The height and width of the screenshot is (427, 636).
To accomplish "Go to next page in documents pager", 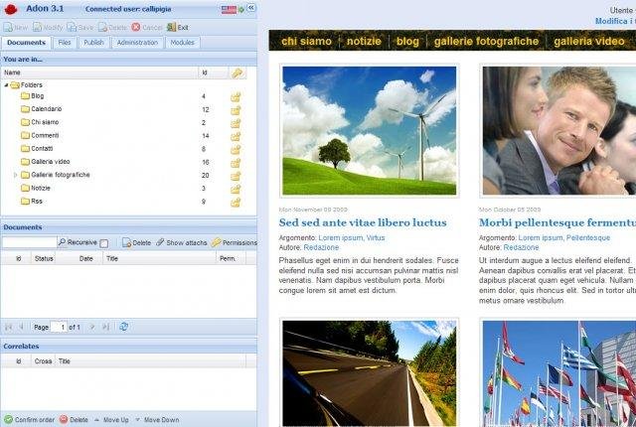I will (x=92, y=327).
